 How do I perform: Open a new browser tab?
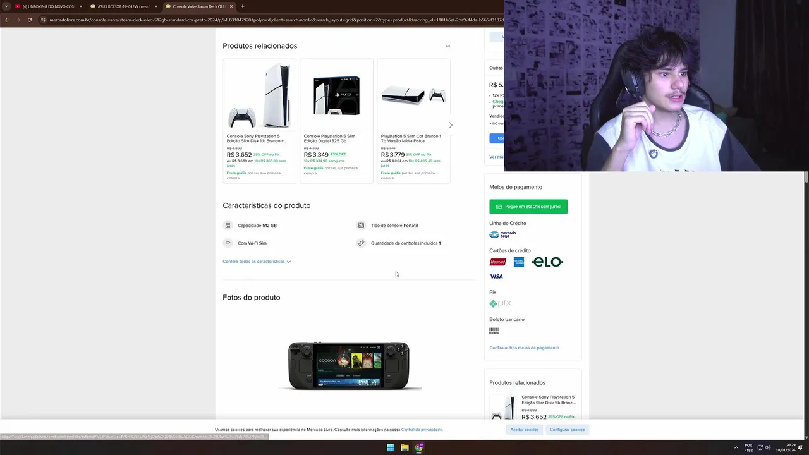pos(243,6)
